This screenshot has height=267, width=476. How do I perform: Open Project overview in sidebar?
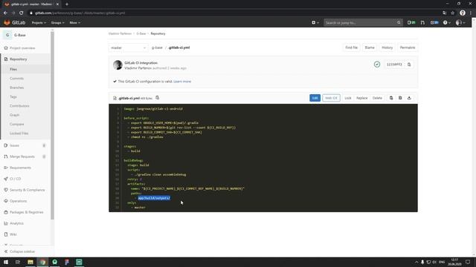[22, 48]
